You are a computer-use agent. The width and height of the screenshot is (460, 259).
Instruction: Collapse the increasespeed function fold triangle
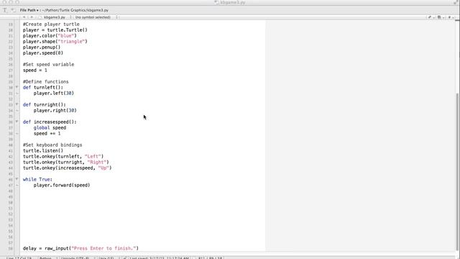17,122
